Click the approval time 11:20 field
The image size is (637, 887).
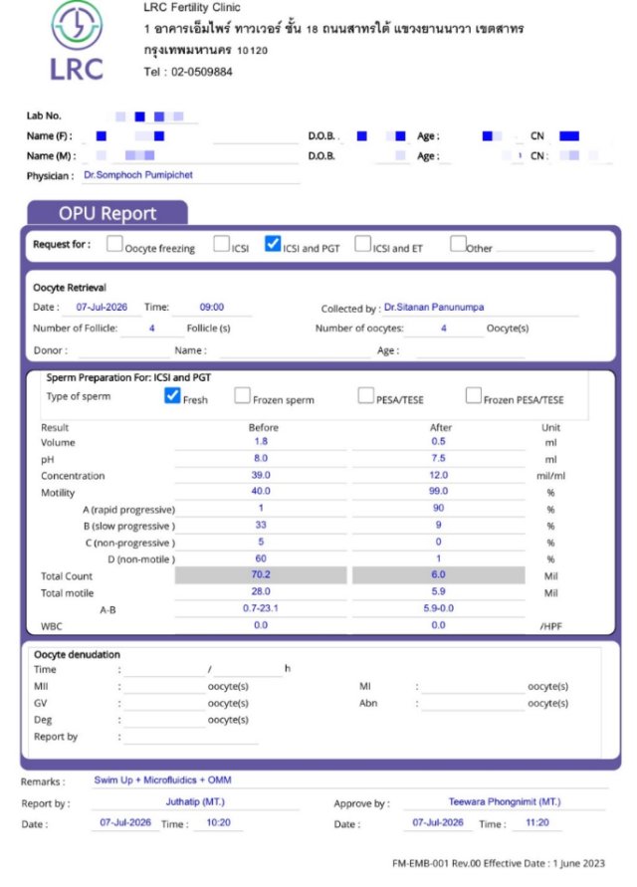[537, 823]
